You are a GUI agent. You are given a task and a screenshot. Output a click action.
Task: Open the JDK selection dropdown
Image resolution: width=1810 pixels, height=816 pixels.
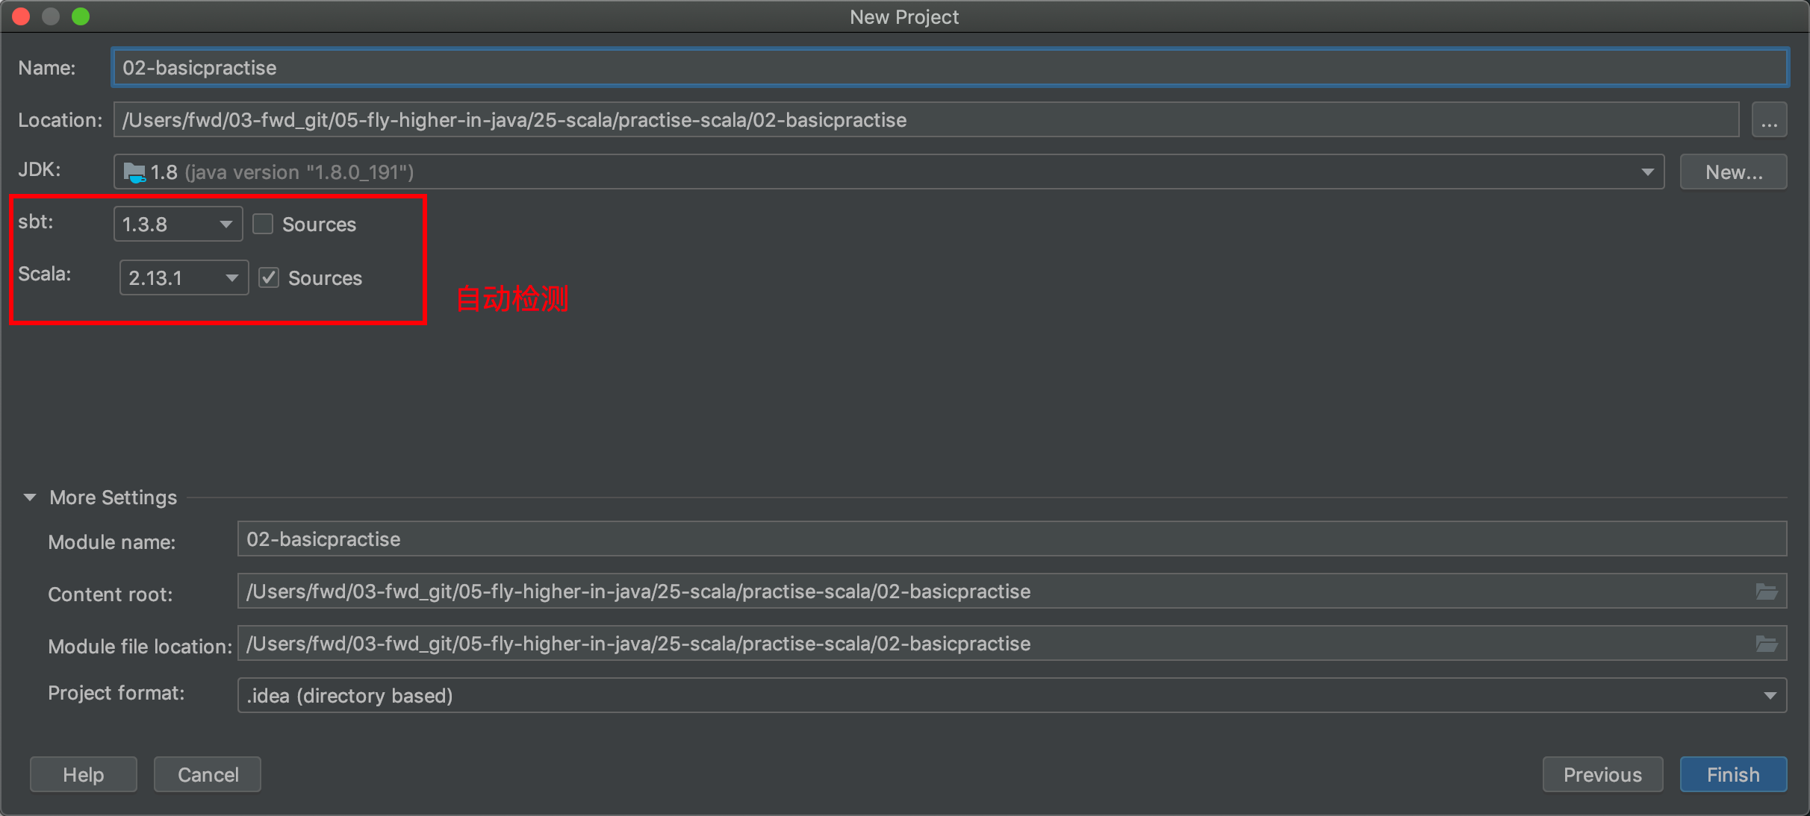pyautogui.click(x=1646, y=172)
